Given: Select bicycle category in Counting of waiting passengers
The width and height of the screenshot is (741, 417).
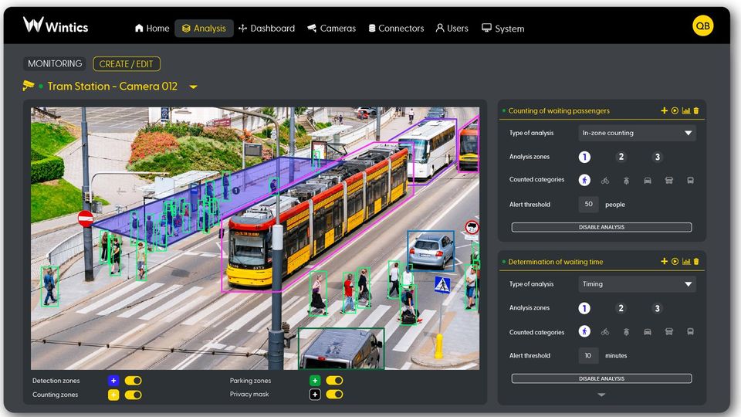Looking at the screenshot, I should [605, 180].
